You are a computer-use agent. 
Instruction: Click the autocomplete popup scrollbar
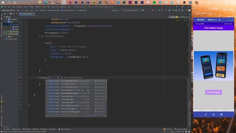pyautogui.click(x=106, y=91)
